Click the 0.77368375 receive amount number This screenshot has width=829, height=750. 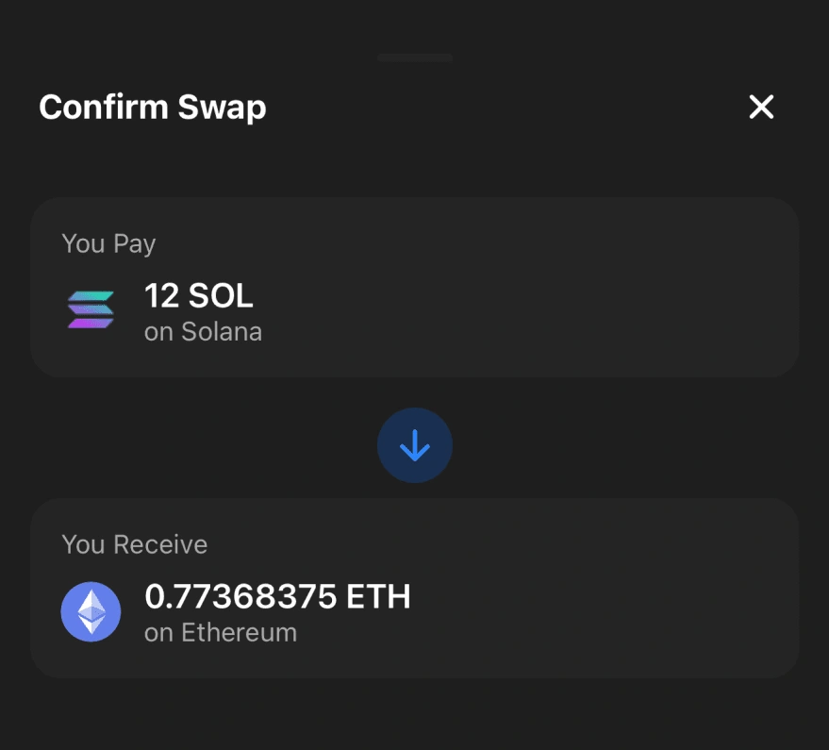point(240,597)
